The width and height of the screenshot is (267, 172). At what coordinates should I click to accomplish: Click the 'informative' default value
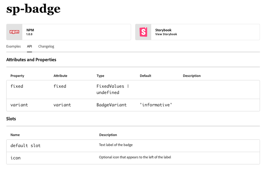[156, 105]
